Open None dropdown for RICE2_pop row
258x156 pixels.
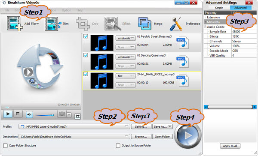click(x=126, y=85)
